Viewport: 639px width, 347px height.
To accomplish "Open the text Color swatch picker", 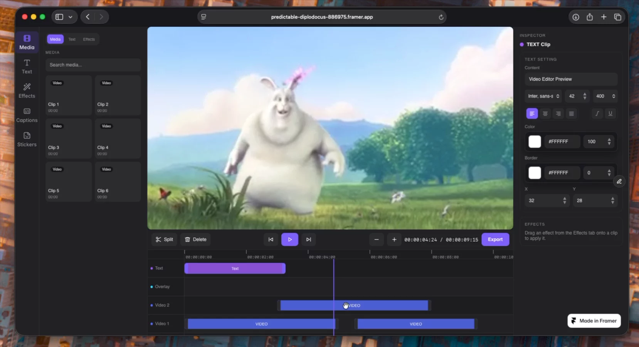I will coord(535,141).
